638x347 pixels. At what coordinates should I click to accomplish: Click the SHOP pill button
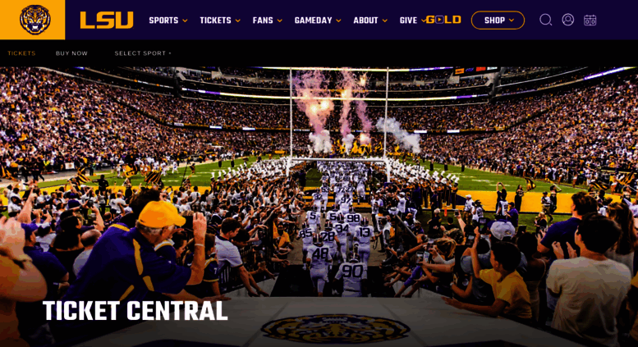coord(498,20)
